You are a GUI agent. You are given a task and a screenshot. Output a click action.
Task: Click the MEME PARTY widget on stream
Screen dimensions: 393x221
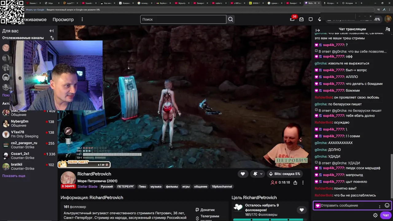(84, 164)
